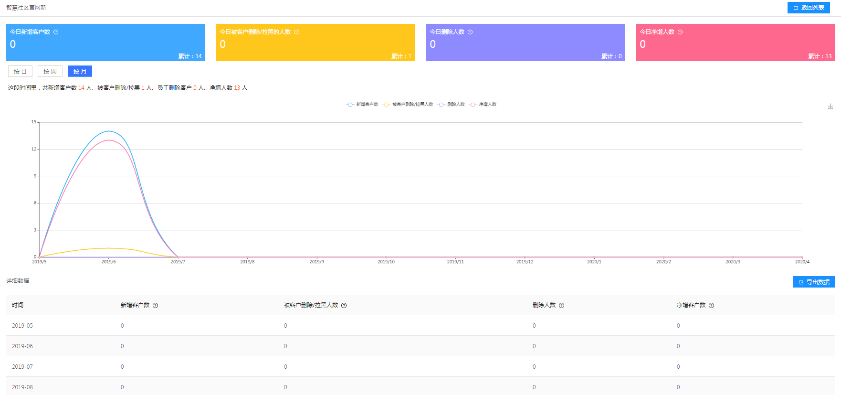This screenshot has width=841, height=395.
Task: Open 新增客户数 value link for 2019-05
Action: (122, 326)
